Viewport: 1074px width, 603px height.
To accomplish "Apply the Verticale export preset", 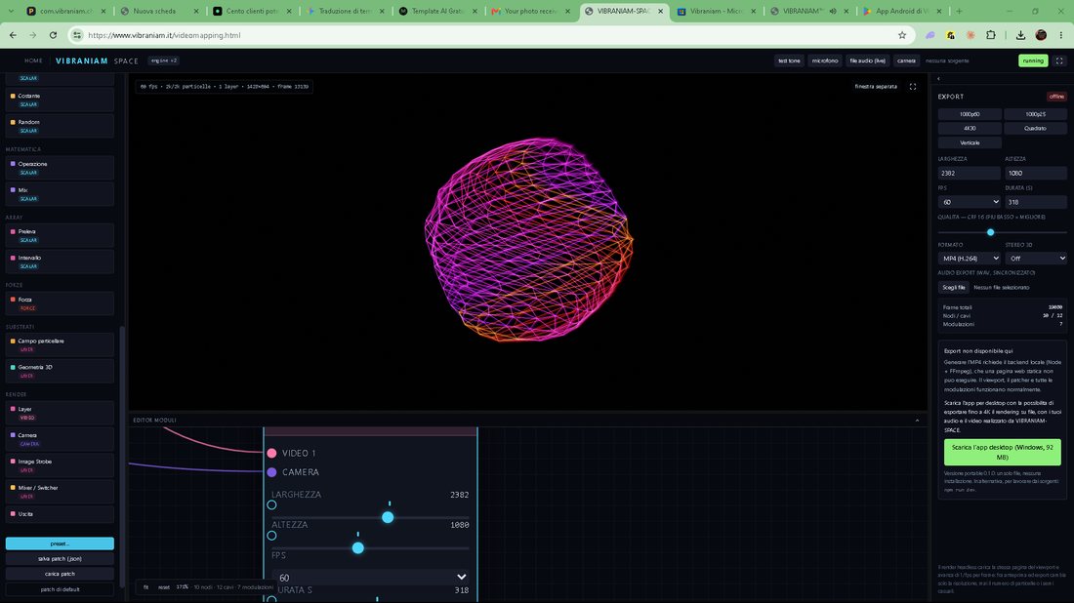I will [970, 142].
